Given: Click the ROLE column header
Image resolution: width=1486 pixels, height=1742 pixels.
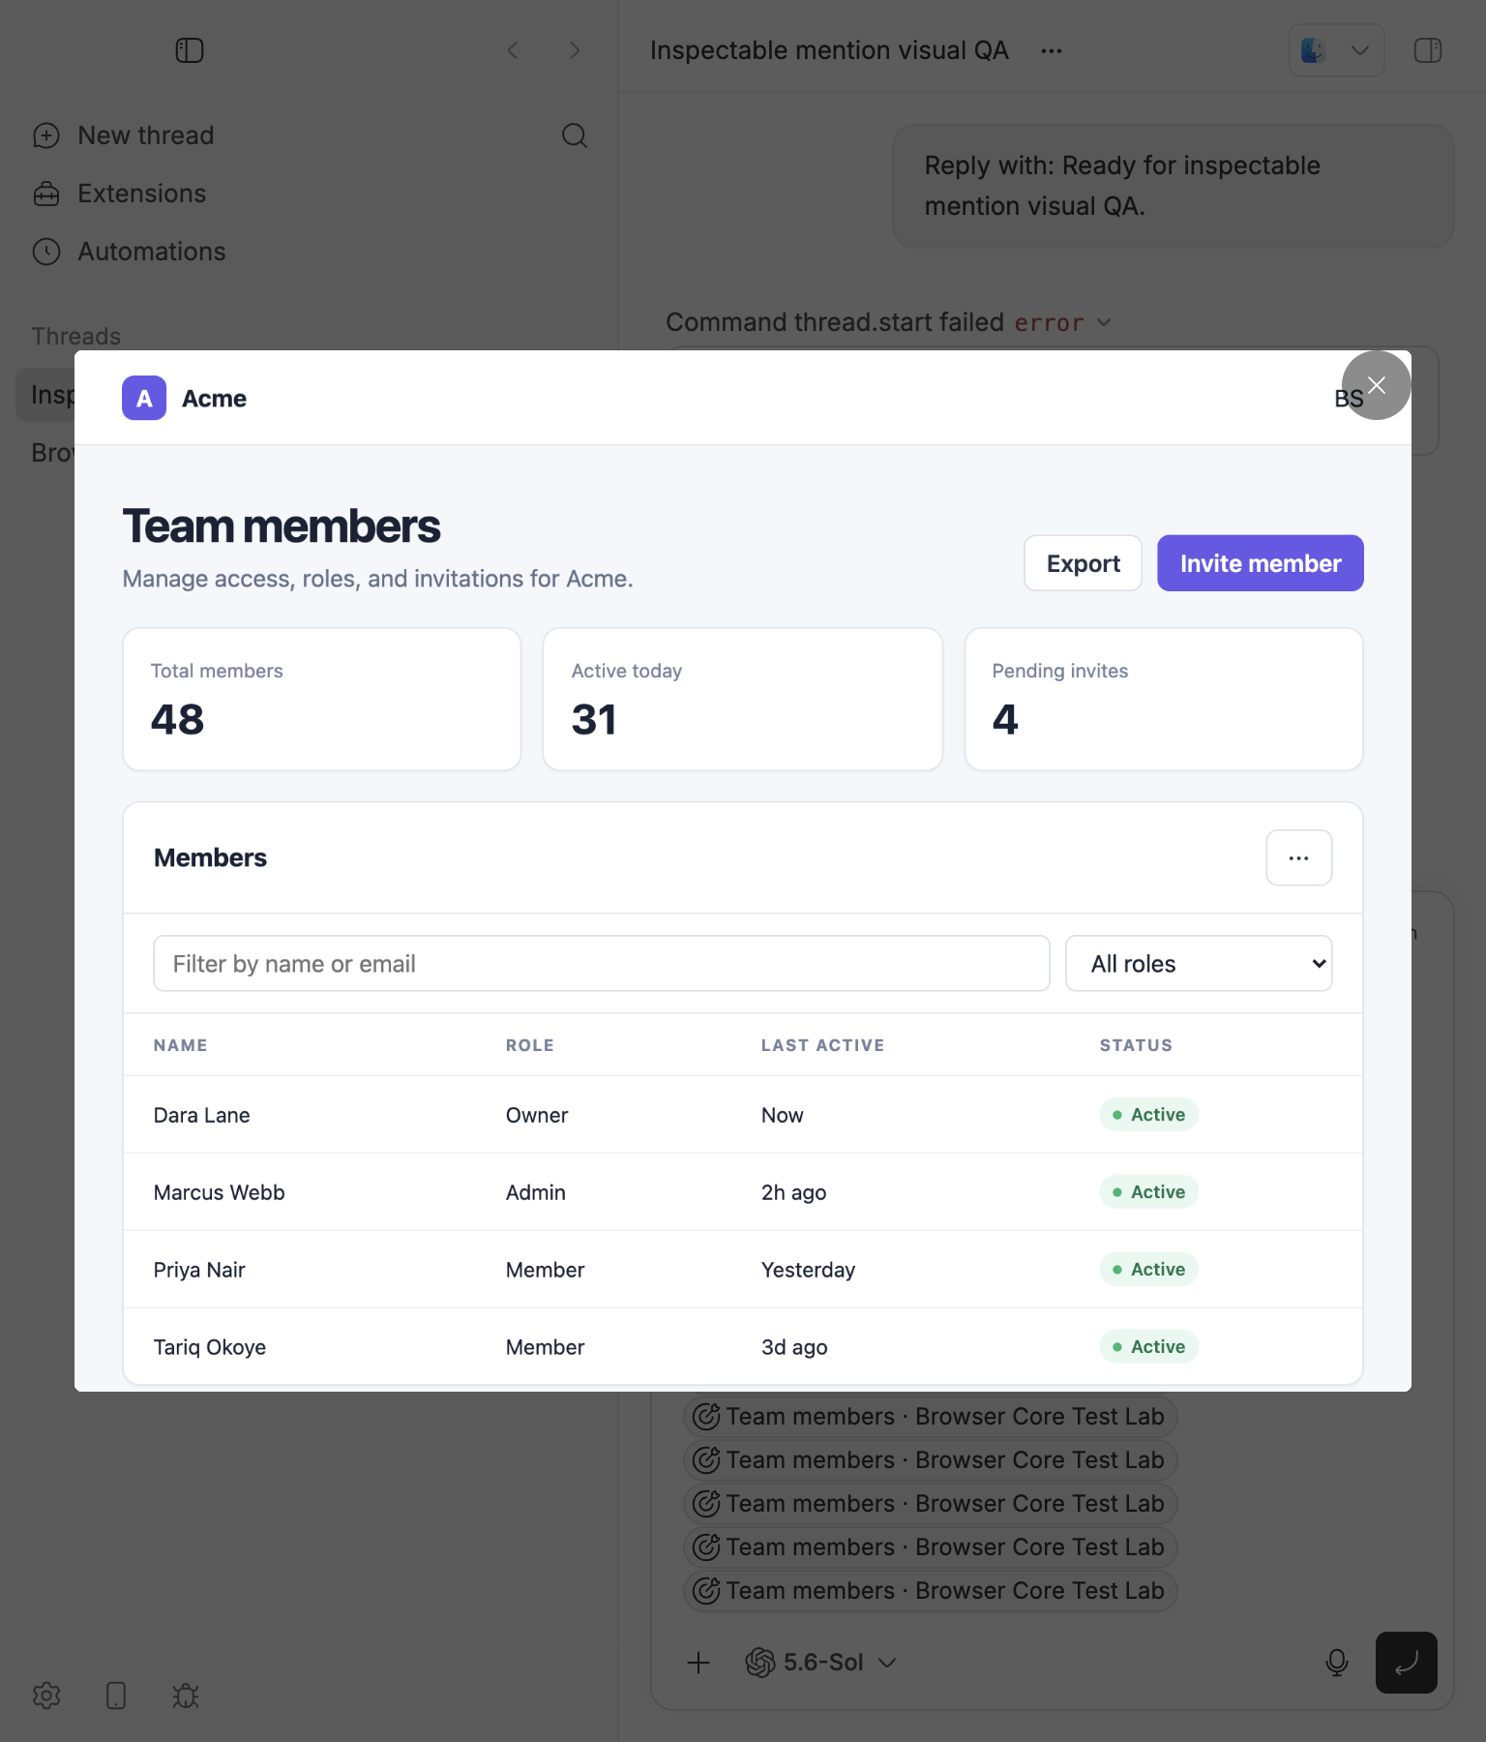Looking at the screenshot, I should click(530, 1045).
